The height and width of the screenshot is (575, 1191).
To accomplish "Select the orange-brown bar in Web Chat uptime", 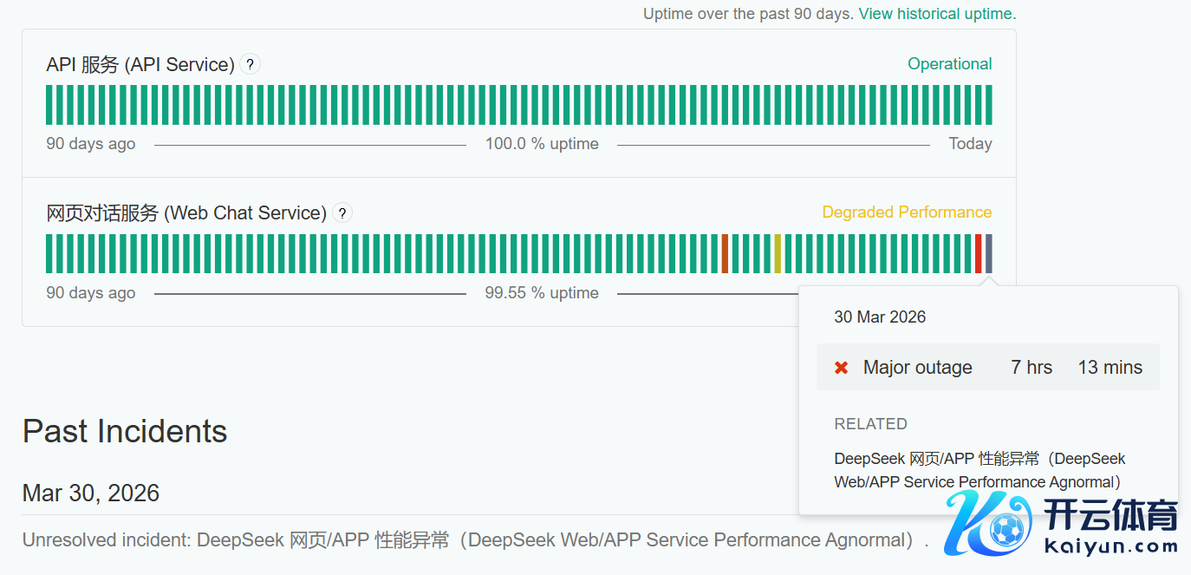I will [725, 253].
